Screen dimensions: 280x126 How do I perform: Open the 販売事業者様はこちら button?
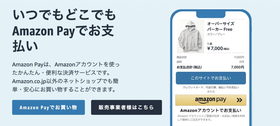pyautogui.click(x=126, y=107)
